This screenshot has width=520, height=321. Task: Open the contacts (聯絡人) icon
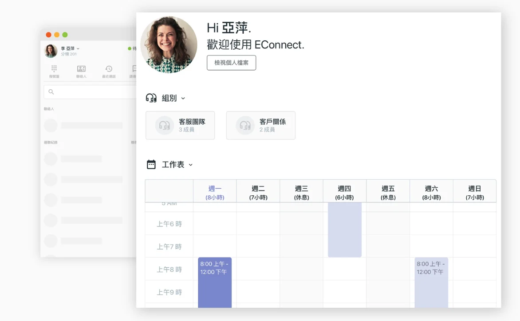[x=81, y=69]
